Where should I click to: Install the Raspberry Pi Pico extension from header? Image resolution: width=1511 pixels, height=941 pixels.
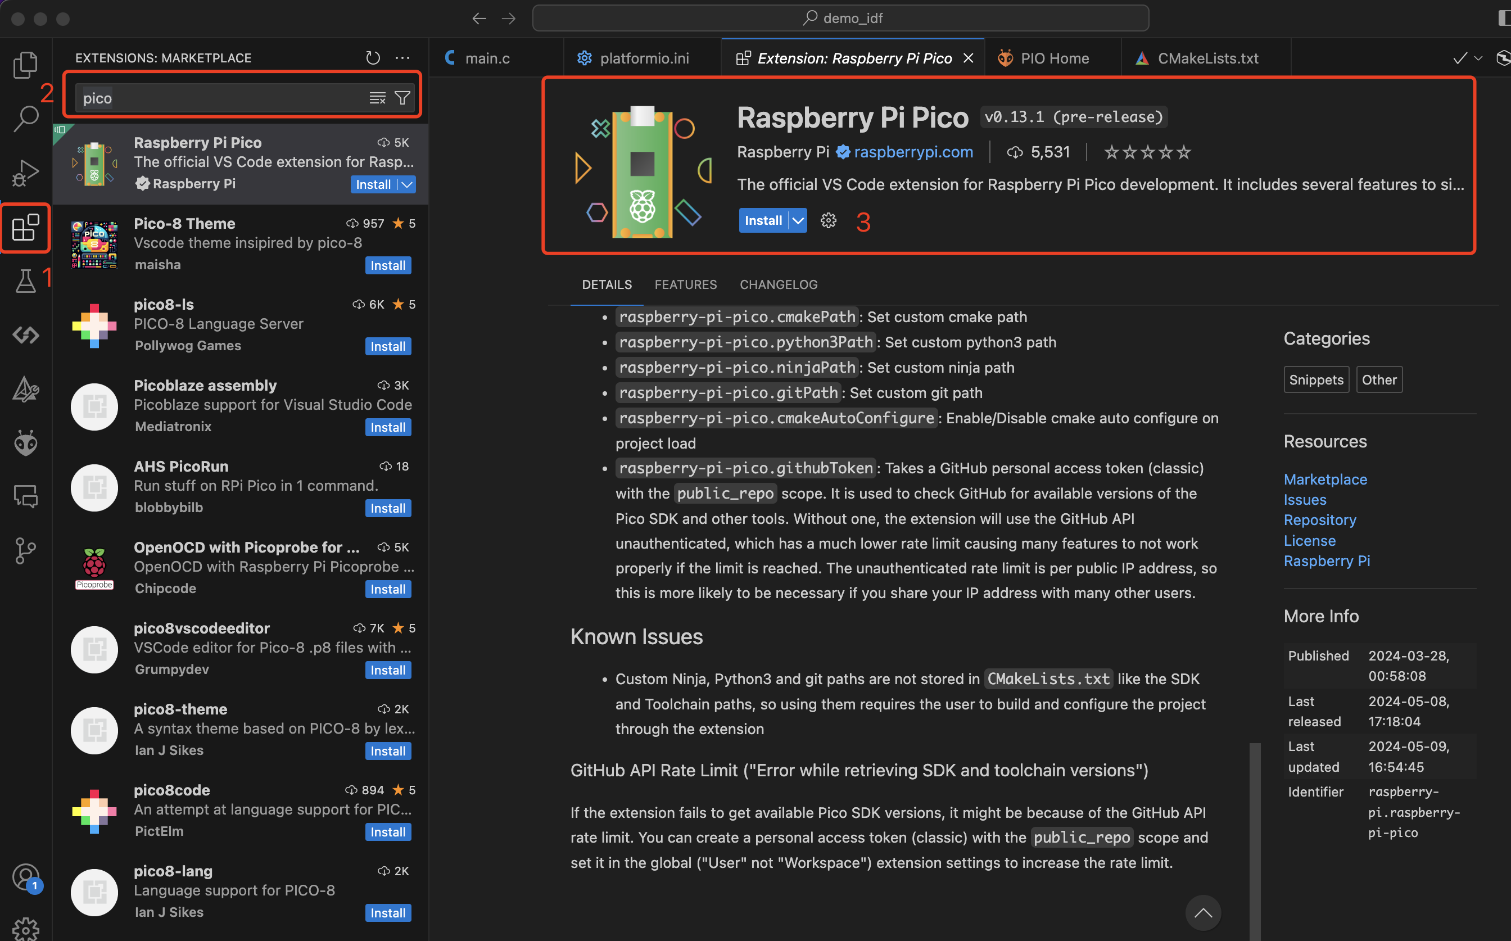(x=763, y=220)
